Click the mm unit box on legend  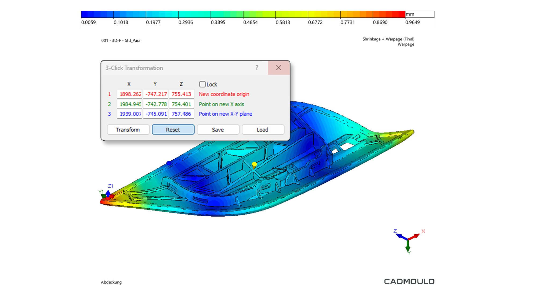[419, 14]
